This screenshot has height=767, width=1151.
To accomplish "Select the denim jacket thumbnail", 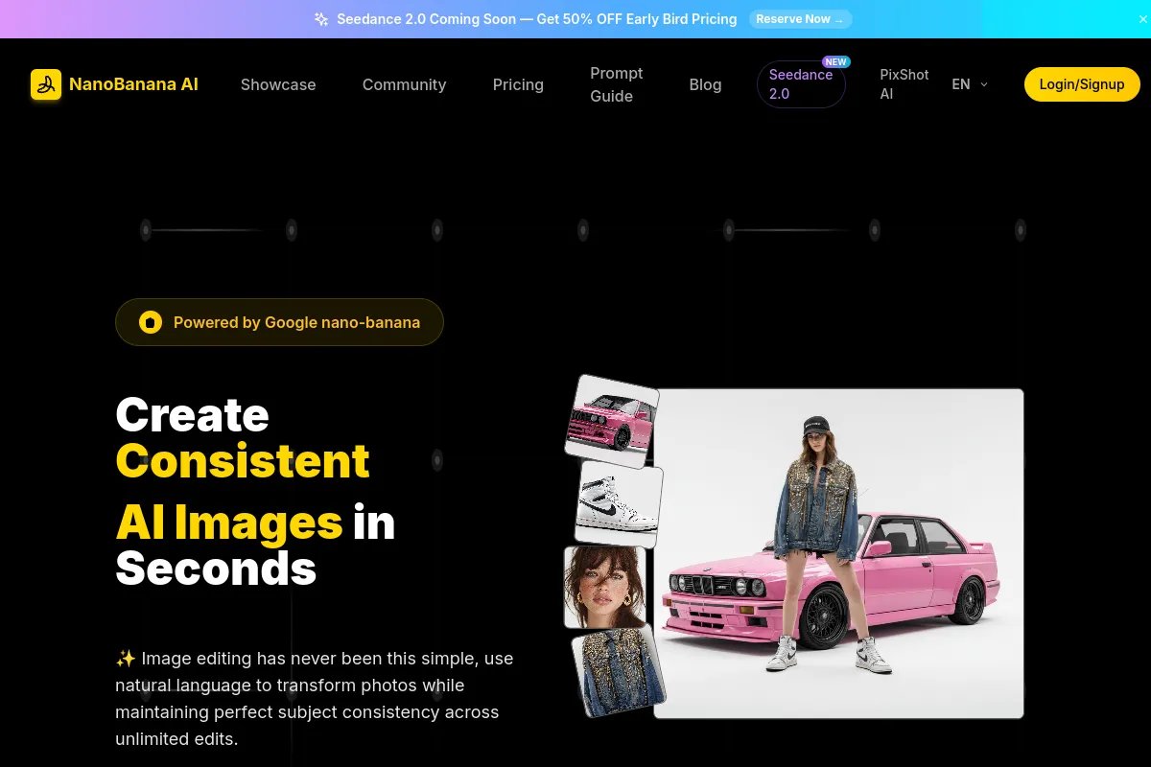I will pyautogui.click(x=617, y=670).
